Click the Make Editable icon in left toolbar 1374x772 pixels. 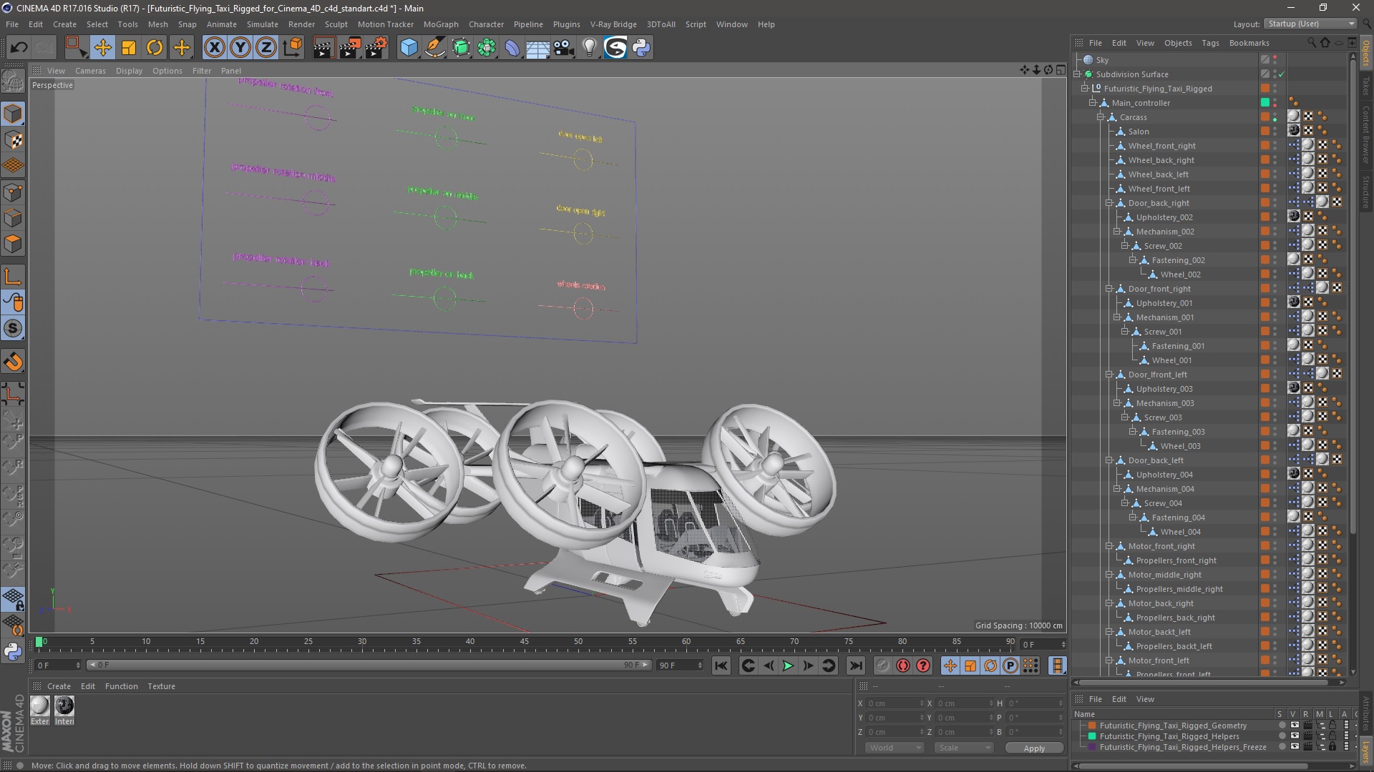tap(13, 81)
